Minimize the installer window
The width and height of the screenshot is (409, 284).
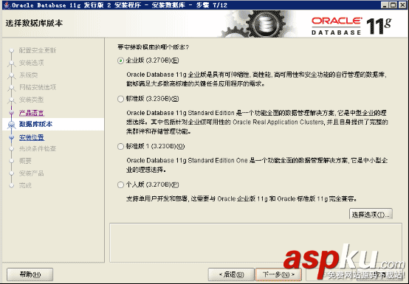pyautogui.click(x=385, y=5)
